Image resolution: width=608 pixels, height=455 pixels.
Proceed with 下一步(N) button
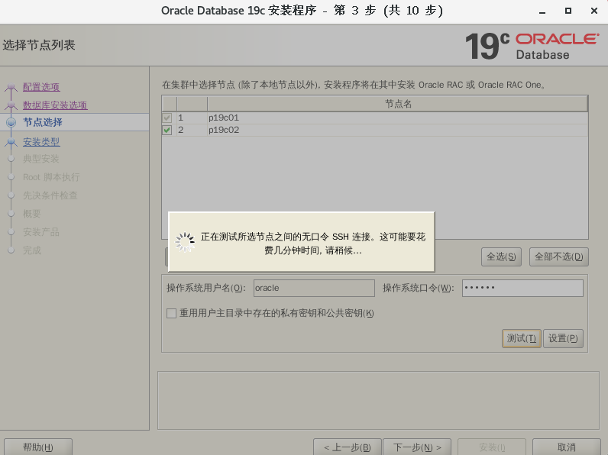[x=417, y=447]
